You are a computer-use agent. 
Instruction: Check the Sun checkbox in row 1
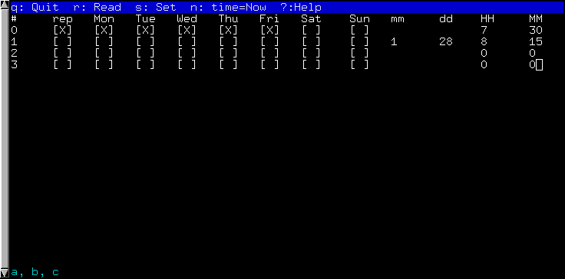tap(359, 42)
